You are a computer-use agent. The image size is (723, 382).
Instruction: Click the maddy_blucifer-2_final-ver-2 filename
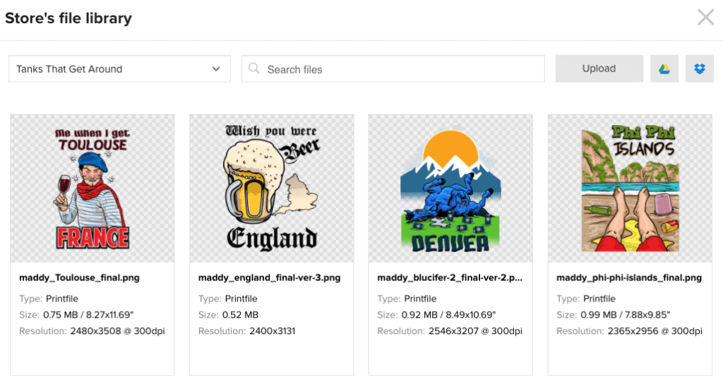[450, 277]
